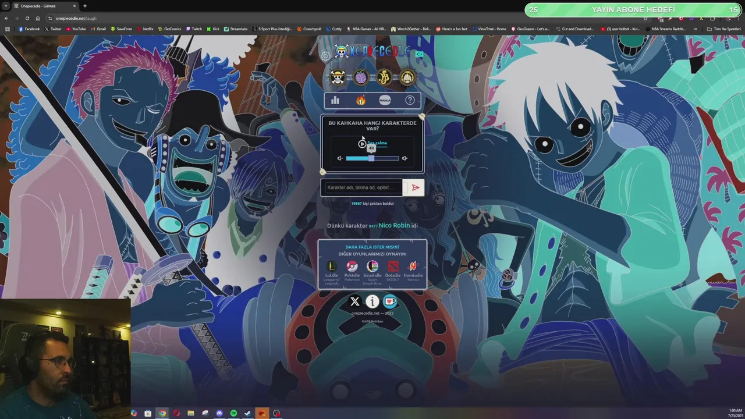Open the Facebook bookmark
745x419 pixels.
point(29,29)
